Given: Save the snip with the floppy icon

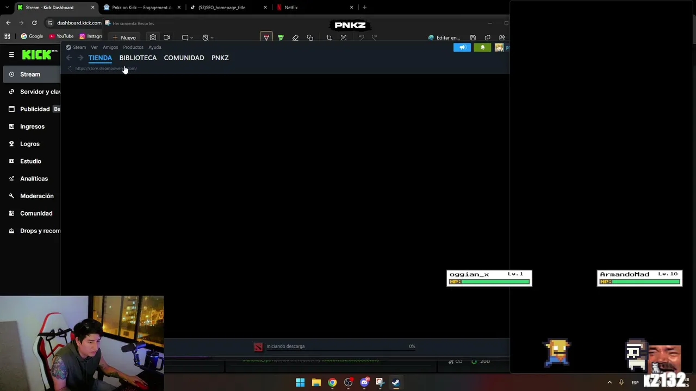Looking at the screenshot, I should tap(473, 37).
